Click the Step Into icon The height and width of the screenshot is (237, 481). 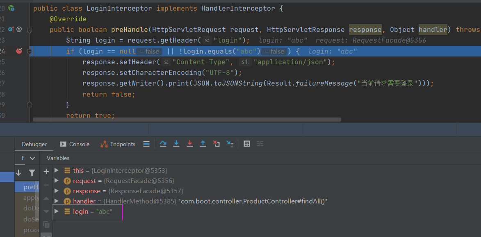176,144
